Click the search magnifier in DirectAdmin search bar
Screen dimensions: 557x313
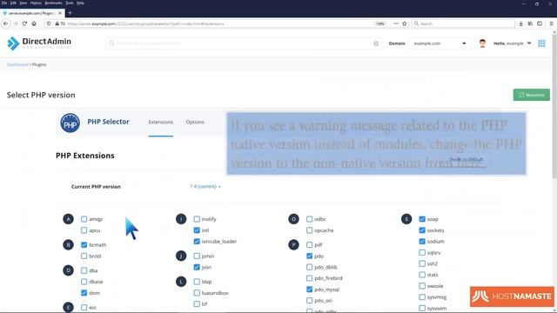(x=111, y=43)
